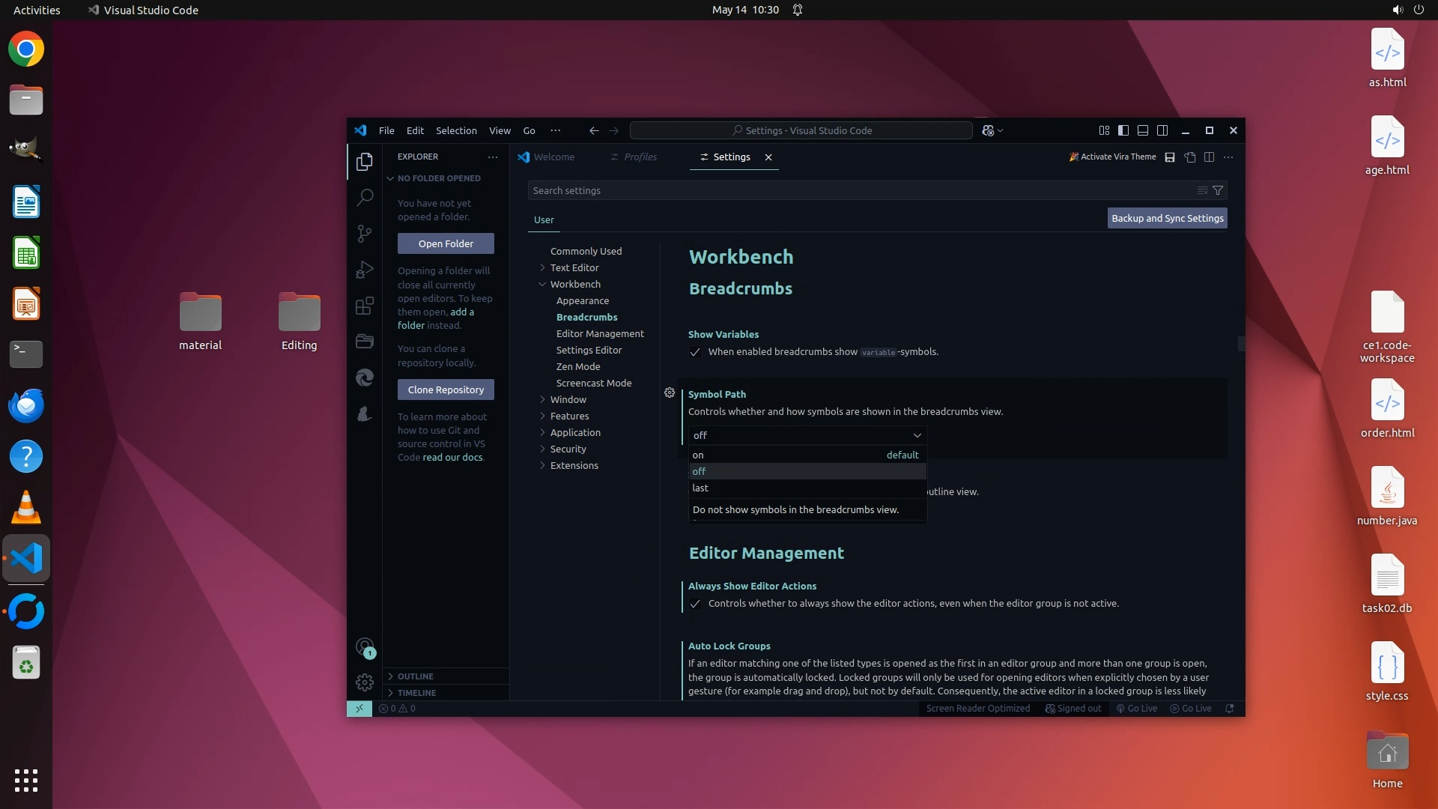Open Extensions view icon
The width and height of the screenshot is (1438, 809).
point(365,306)
